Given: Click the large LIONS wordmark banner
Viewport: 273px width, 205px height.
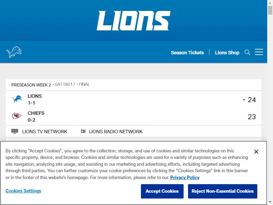Looking at the screenshot, I should pyautogui.click(x=133, y=20).
